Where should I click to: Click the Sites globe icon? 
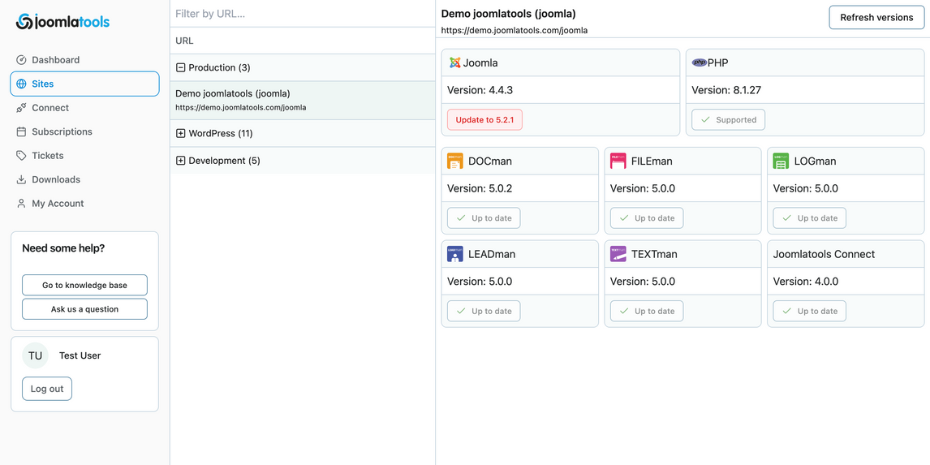(x=21, y=84)
